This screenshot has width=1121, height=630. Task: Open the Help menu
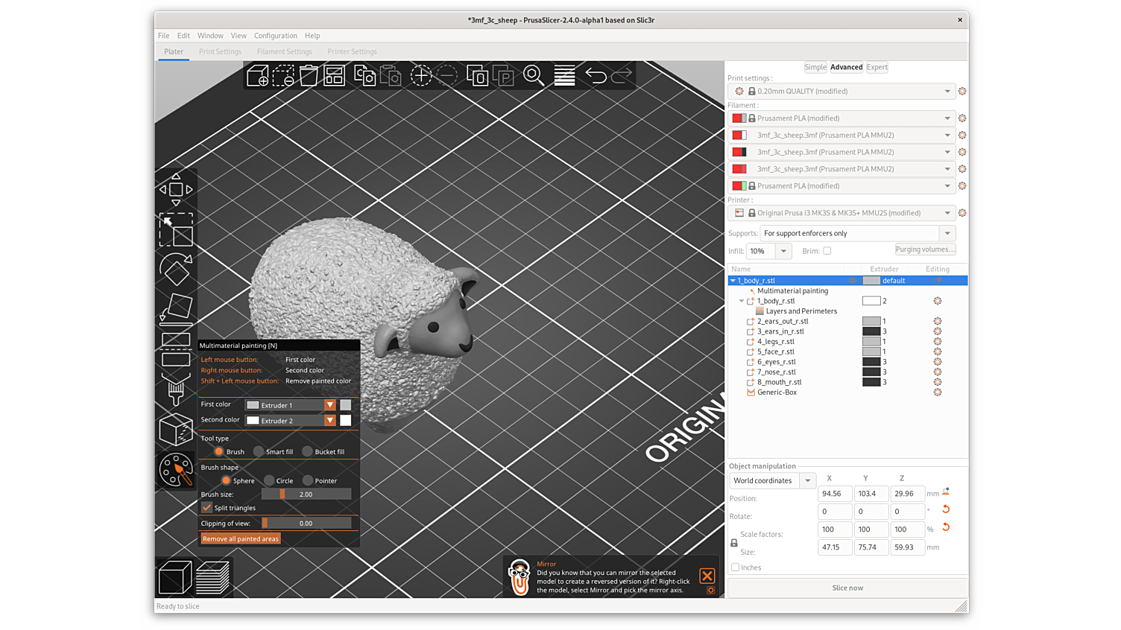312,36
